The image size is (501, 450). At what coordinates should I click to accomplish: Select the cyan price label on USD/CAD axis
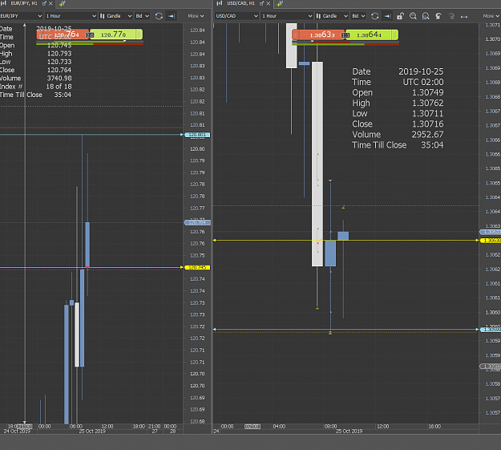click(x=491, y=330)
